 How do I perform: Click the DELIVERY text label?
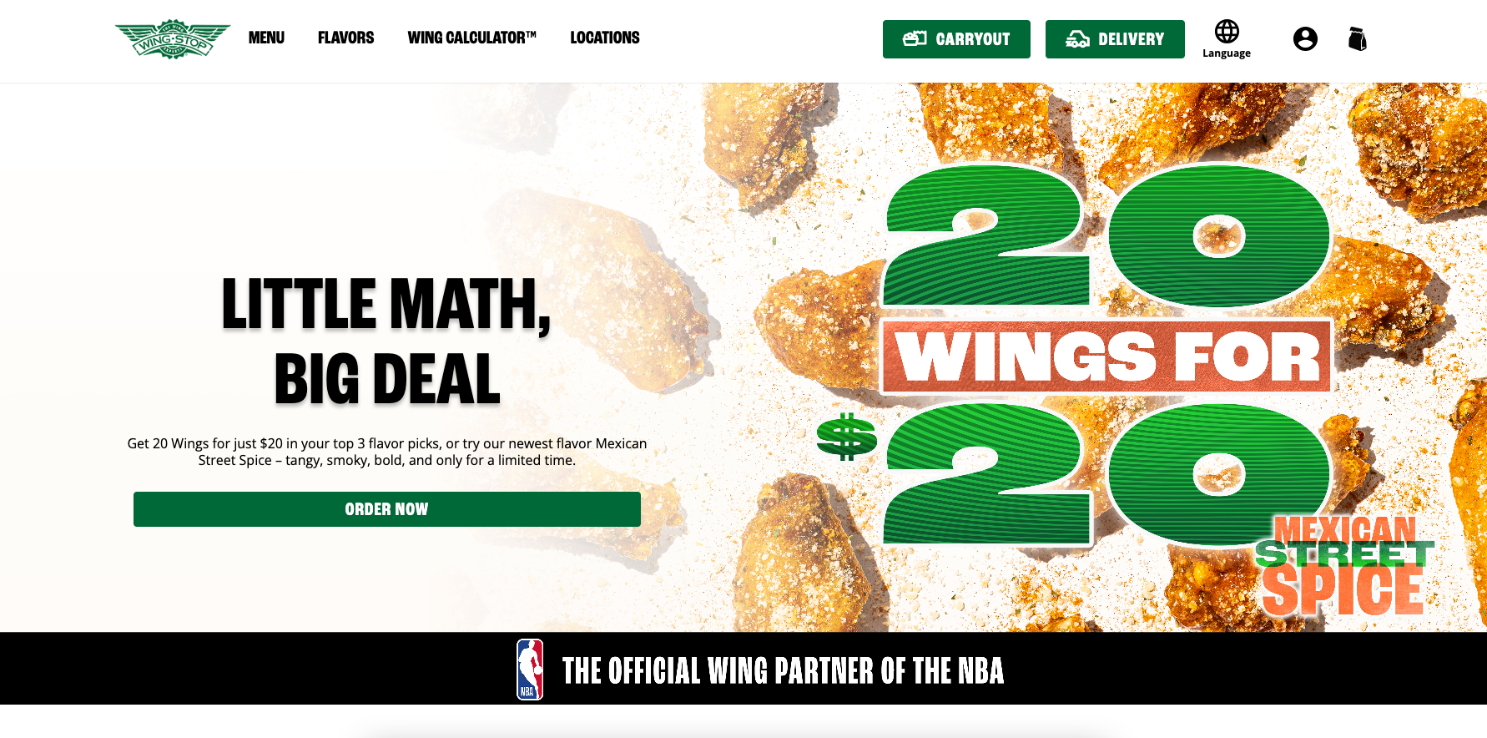coord(1131,39)
